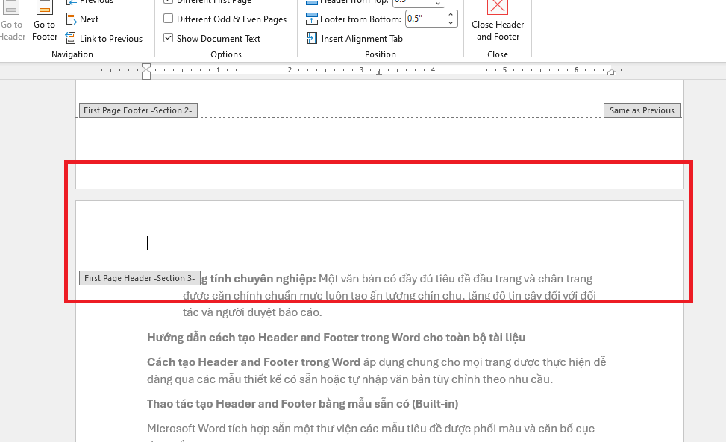This screenshot has height=442, width=726.
Task: Click the First Page Header -Section 3- tag
Action: [x=140, y=278]
